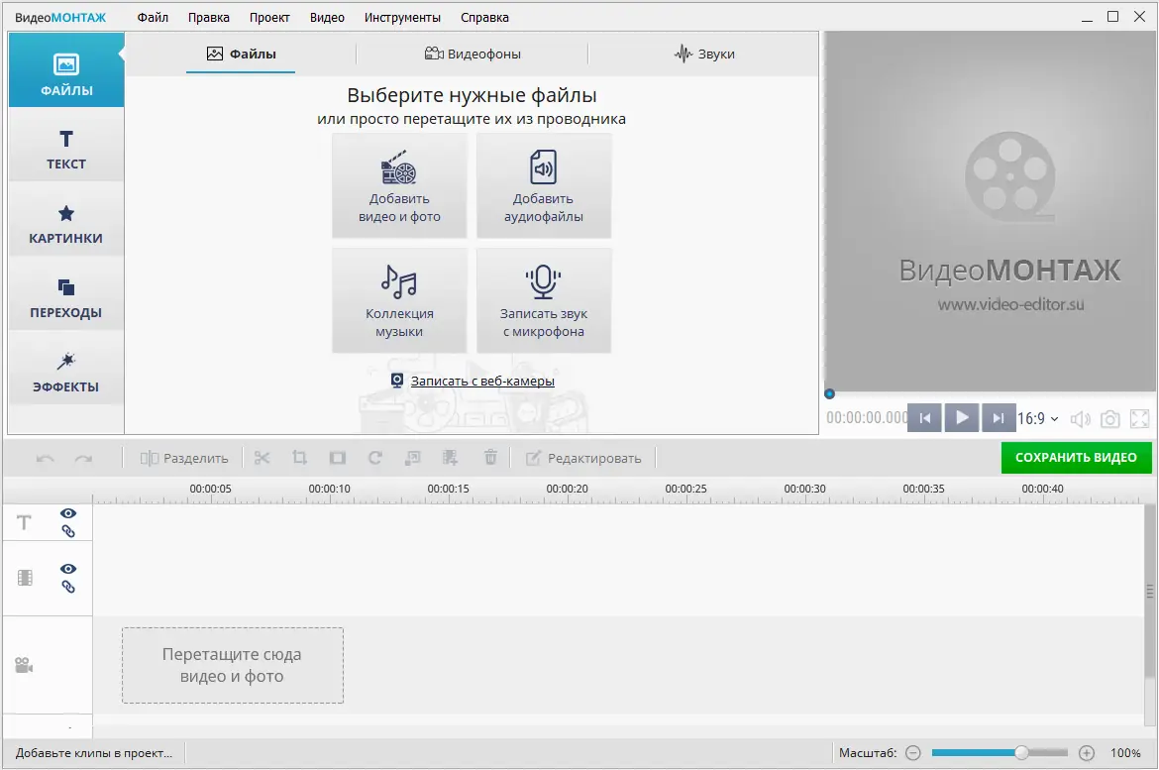The height and width of the screenshot is (770, 1159).
Task: Open Коллекция музыки tile
Action: pyautogui.click(x=399, y=301)
